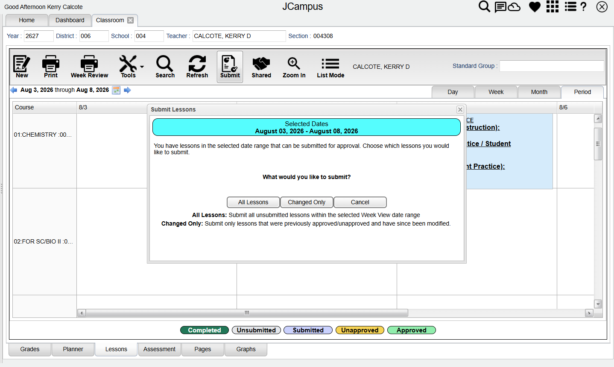Go to previous week with left arrow
Viewport: 614px width, 367px height.
point(14,90)
